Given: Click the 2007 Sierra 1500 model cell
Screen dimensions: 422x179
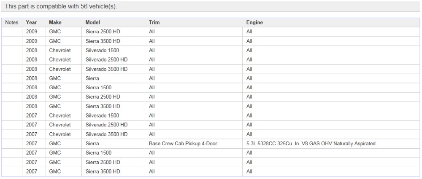Looking at the screenshot, I should tap(99, 153).
